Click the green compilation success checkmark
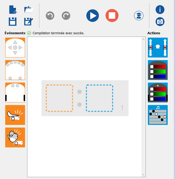This screenshot has width=175, height=179. 29,33
